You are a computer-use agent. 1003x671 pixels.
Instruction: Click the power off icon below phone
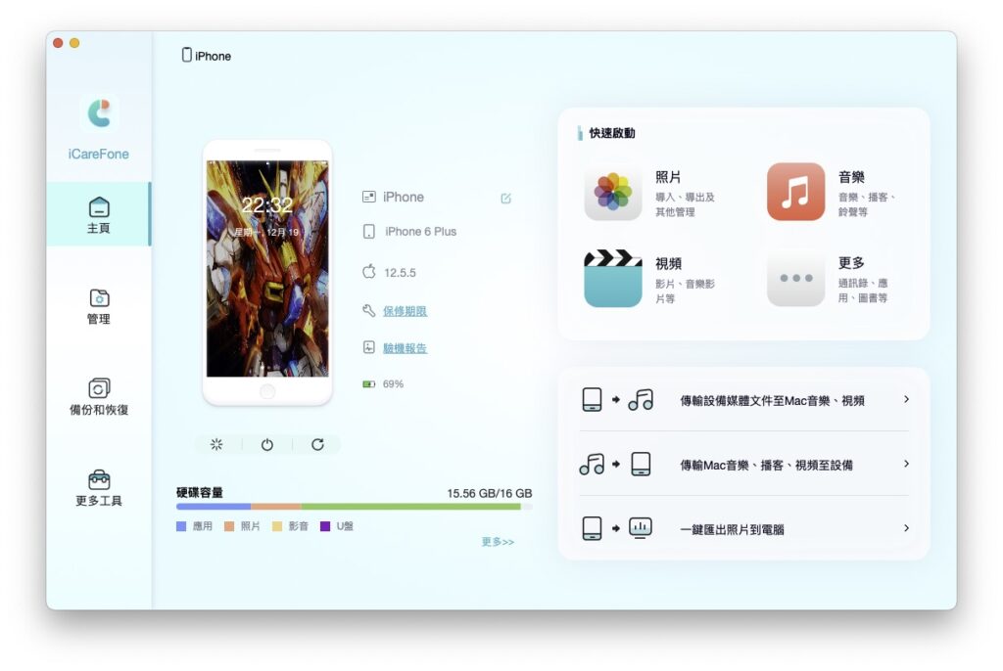(x=267, y=445)
